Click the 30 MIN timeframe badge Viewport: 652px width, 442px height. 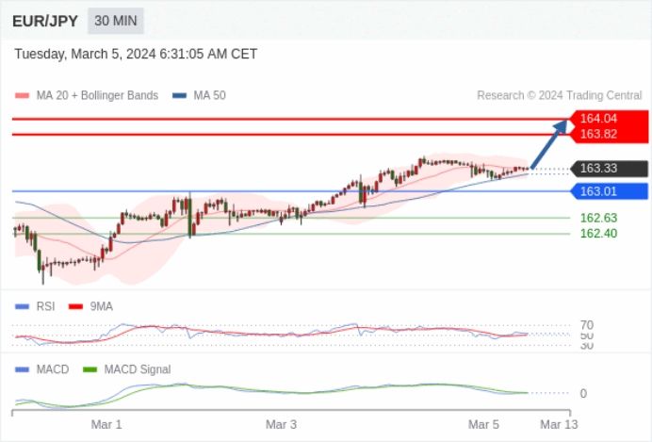(116, 21)
